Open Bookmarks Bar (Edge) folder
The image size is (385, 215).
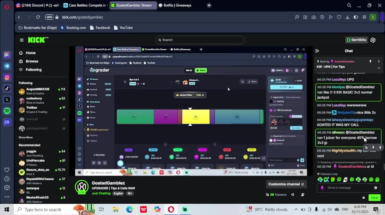(x=37, y=28)
